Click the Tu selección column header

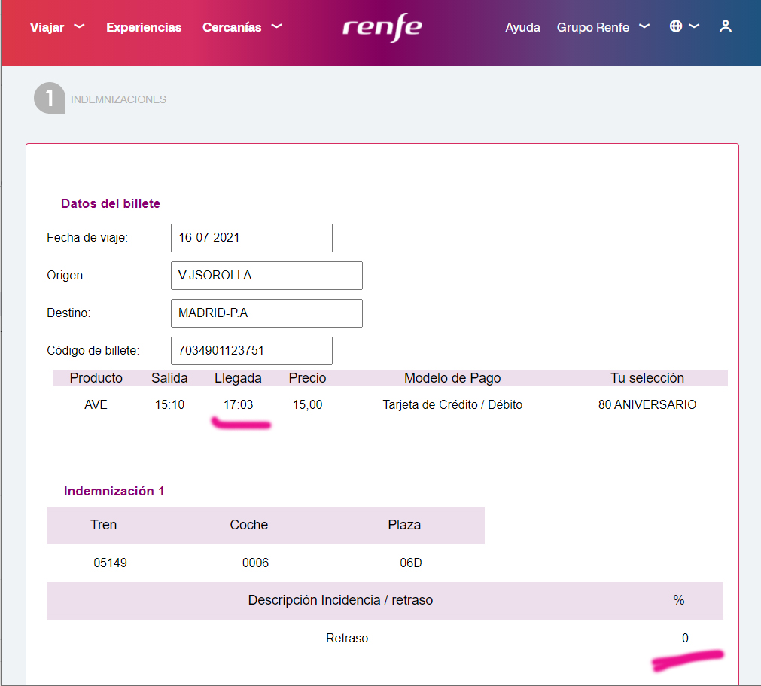(x=647, y=378)
